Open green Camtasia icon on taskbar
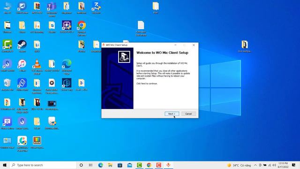300x169 pixels. pos(139,165)
